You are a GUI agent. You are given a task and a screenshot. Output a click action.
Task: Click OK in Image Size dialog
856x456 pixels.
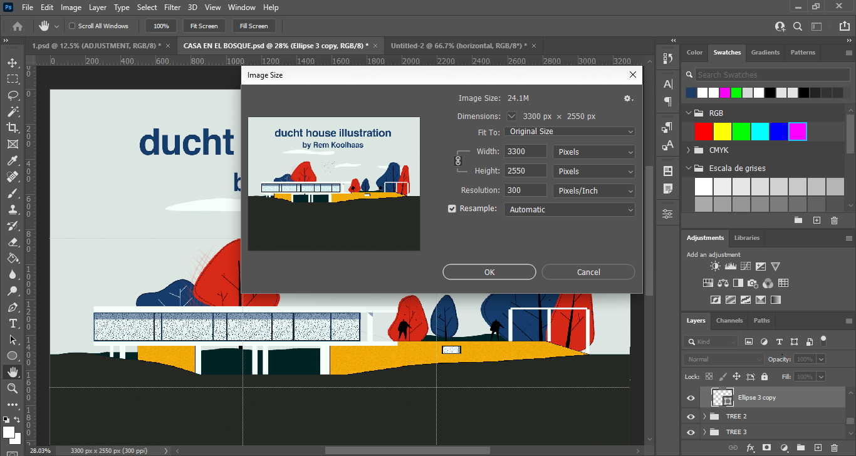(489, 272)
